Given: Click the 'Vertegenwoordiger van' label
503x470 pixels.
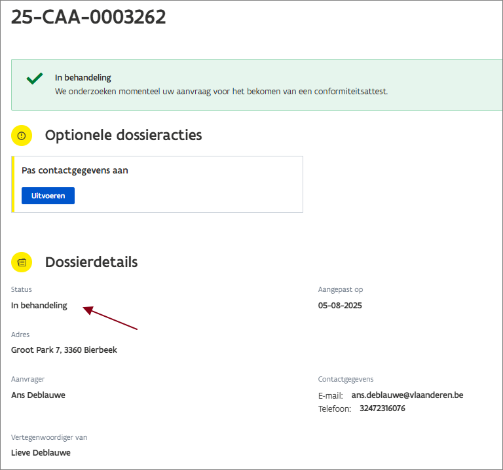Looking at the screenshot, I should tap(49, 437).
